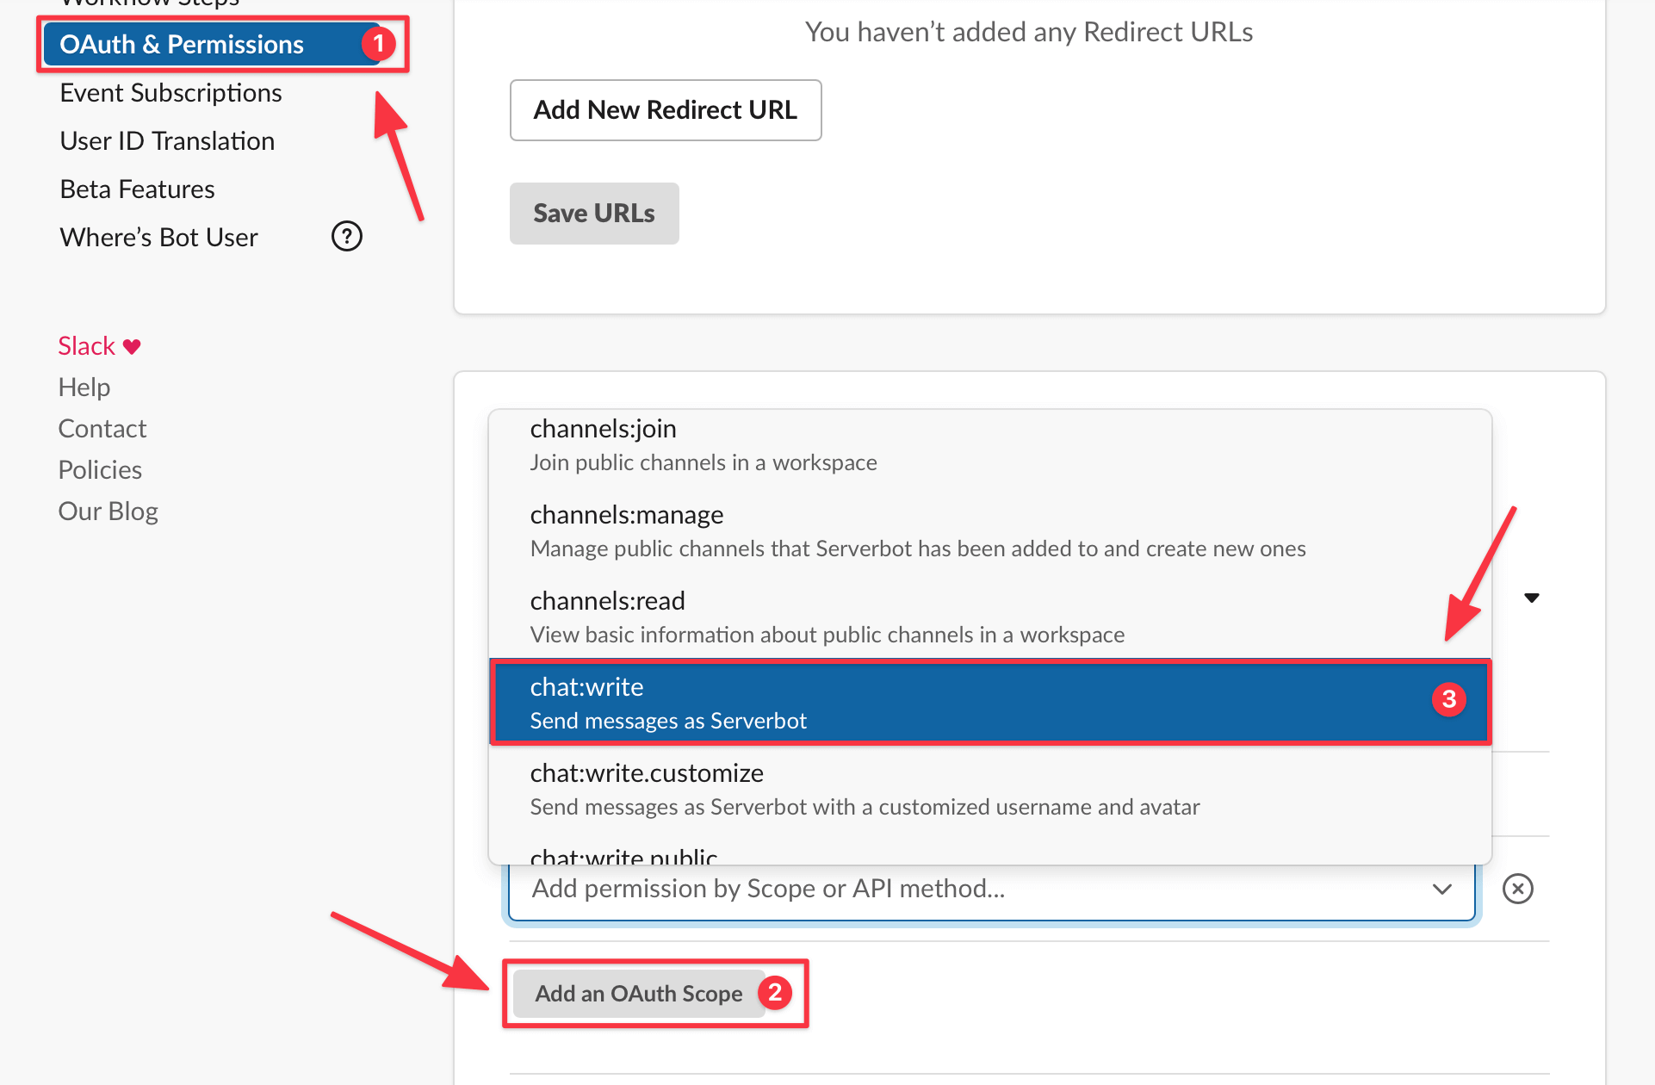Click the question mark icon next to Where's Bot User
The height and width of the screenshot is (1085, 1655).
click(346, 236)
